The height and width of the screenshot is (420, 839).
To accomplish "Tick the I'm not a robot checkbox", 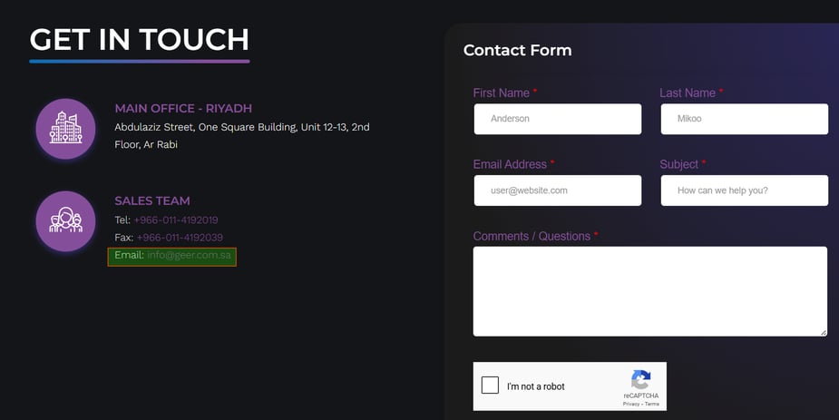I will 490,386.
